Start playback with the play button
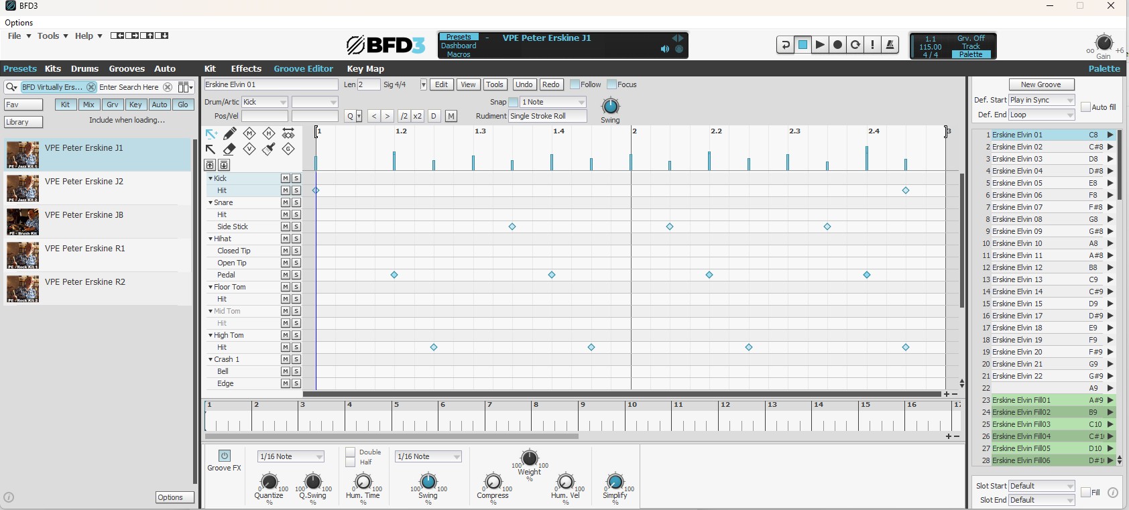Screen dimensions: 1129x510 click(820, 45)
